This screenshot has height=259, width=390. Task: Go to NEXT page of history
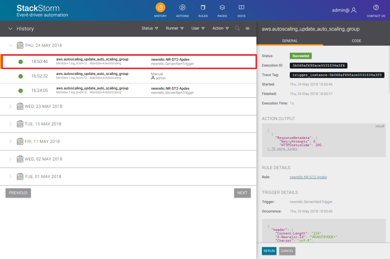[x=242, y=193]
